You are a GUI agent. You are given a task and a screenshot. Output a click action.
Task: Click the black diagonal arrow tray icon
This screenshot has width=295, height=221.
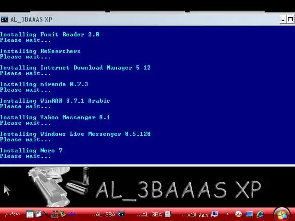point(46,214)
